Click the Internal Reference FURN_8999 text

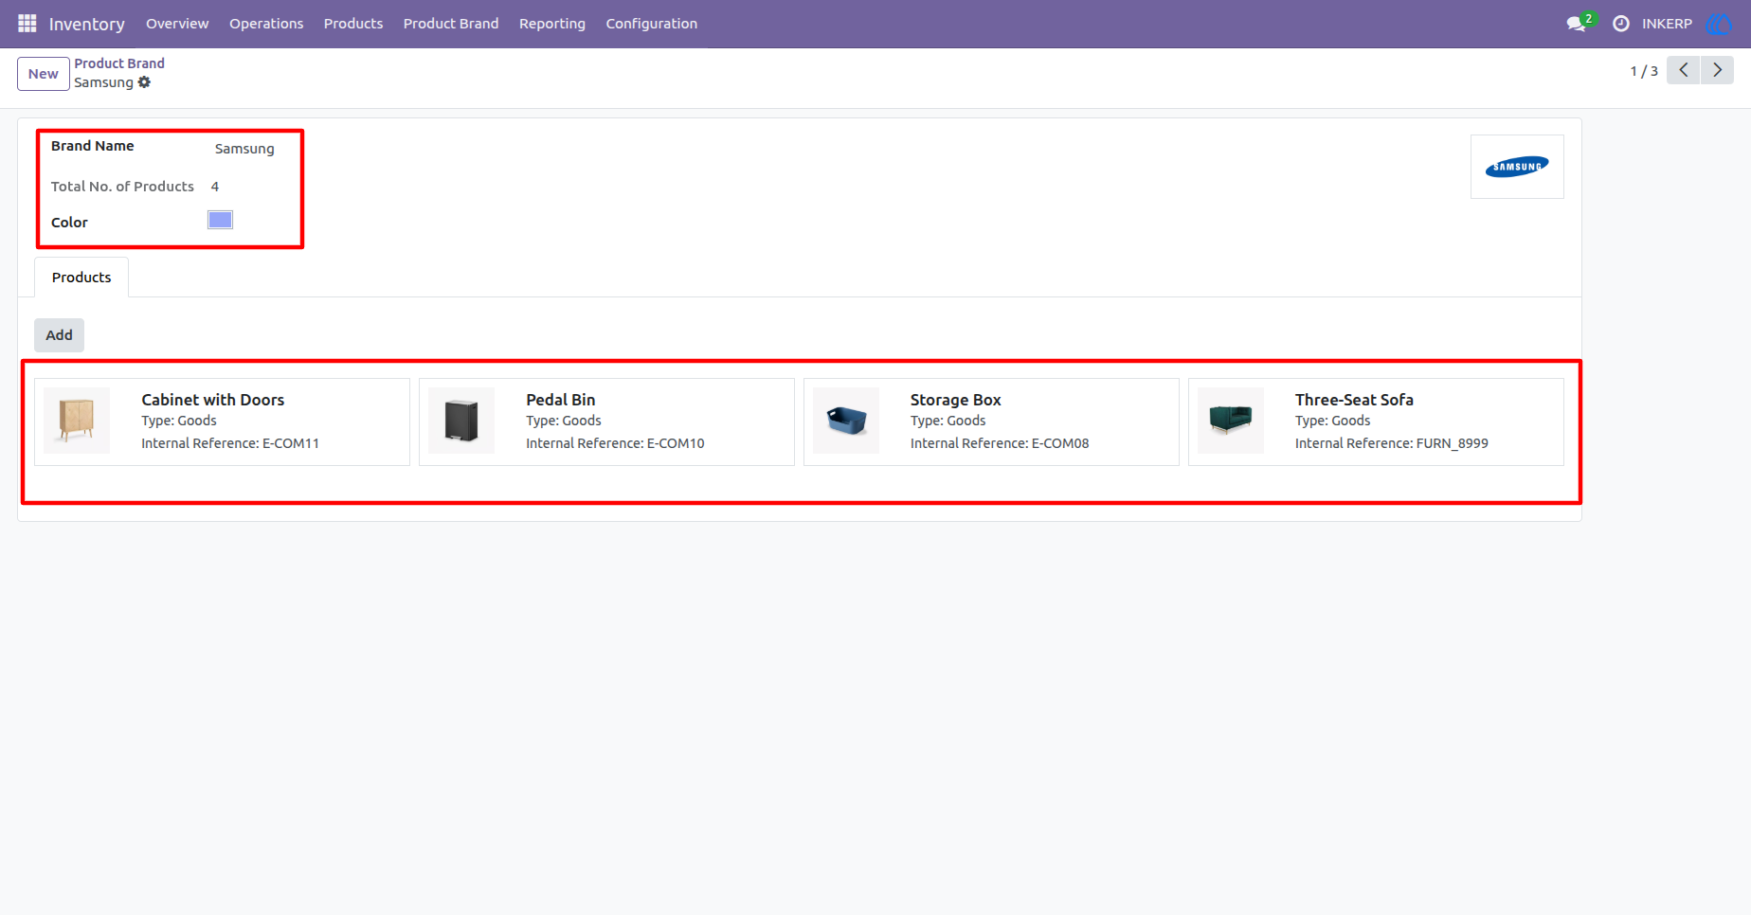click(1392, 443)
